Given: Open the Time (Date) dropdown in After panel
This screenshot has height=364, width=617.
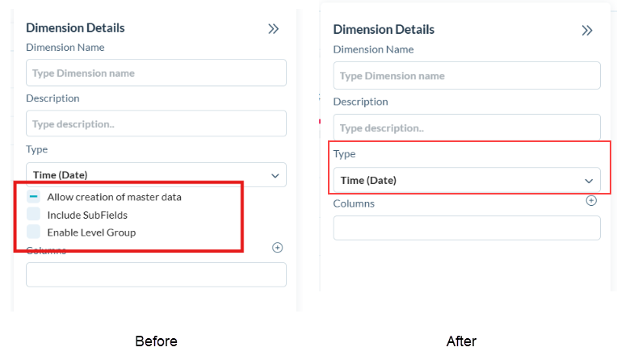Looking at the screenshot, I should [467, 180].
